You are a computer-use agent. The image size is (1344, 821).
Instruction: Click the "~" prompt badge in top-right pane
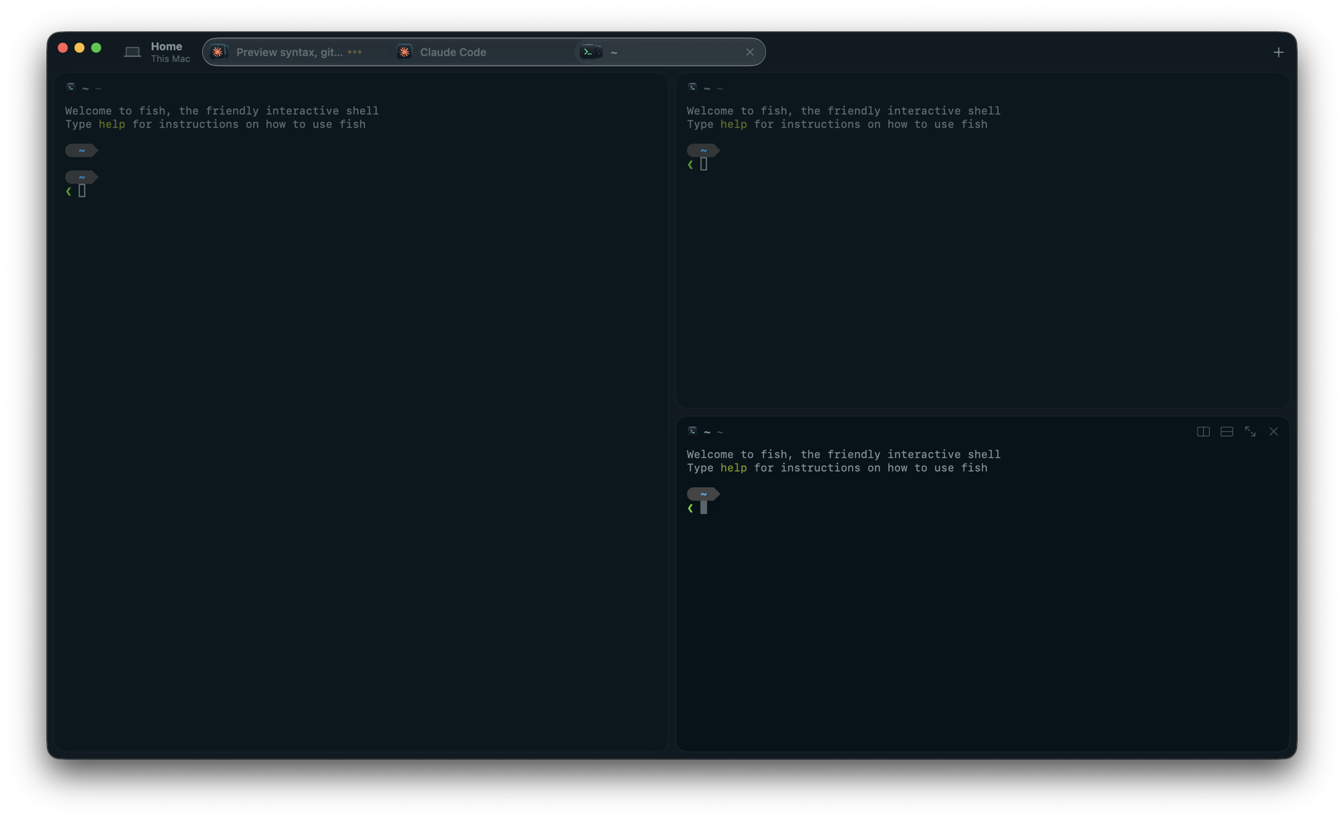pos(703,150)
